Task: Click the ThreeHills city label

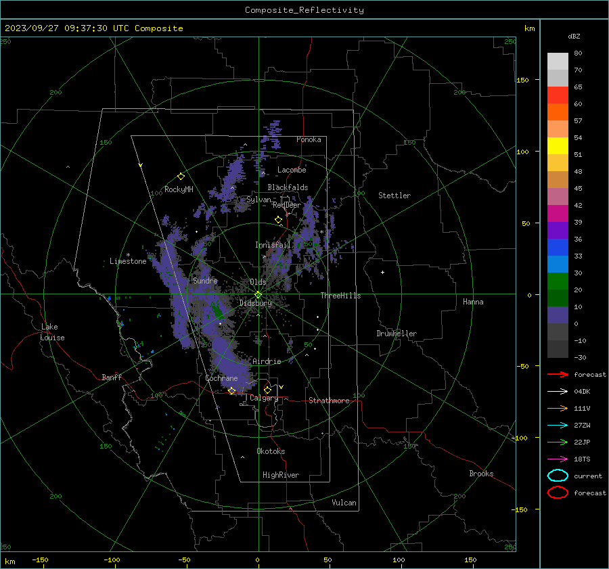Action: 340,296
